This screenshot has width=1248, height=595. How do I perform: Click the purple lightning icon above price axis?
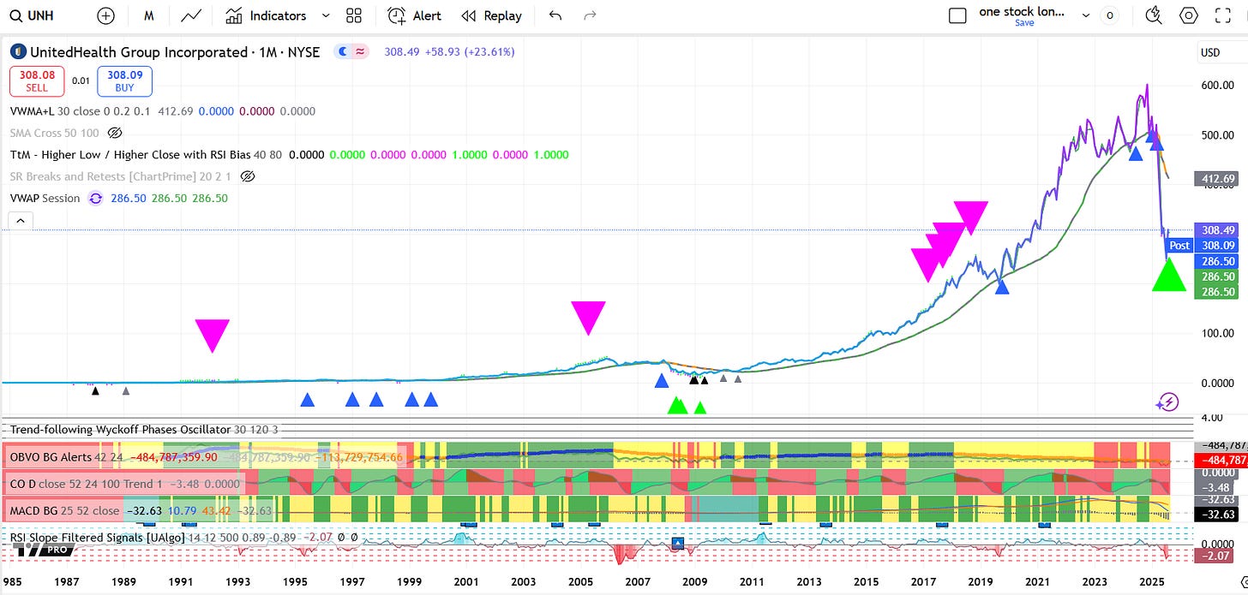point(1167,402)
